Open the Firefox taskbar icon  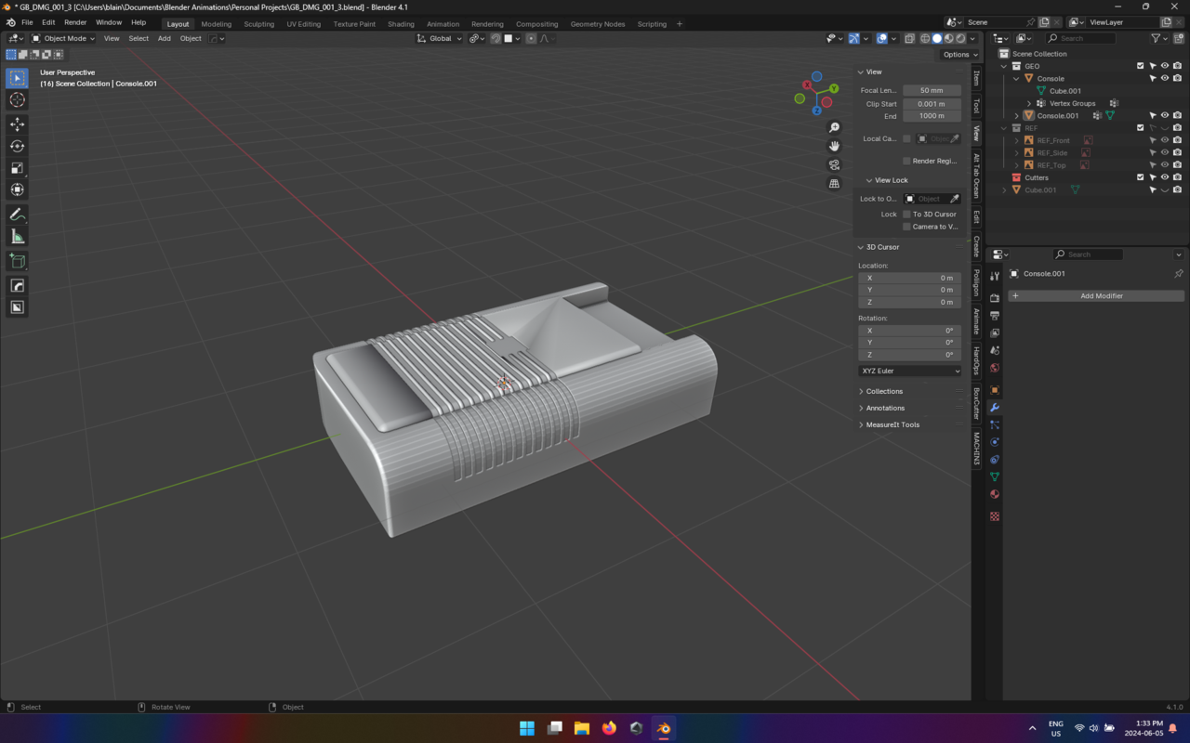(609, 728)
